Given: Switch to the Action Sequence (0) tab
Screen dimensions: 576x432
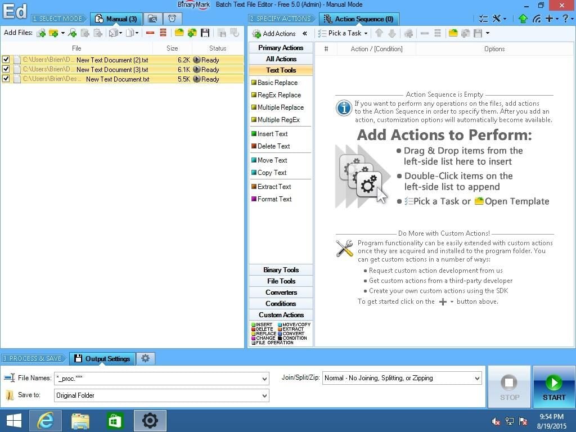Looking at the screenshot, I should pyautogui.click(x=359, y=19).
